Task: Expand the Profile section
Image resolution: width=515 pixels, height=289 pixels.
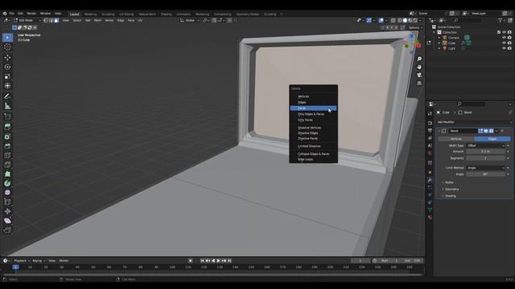Action: click(448, 182)
